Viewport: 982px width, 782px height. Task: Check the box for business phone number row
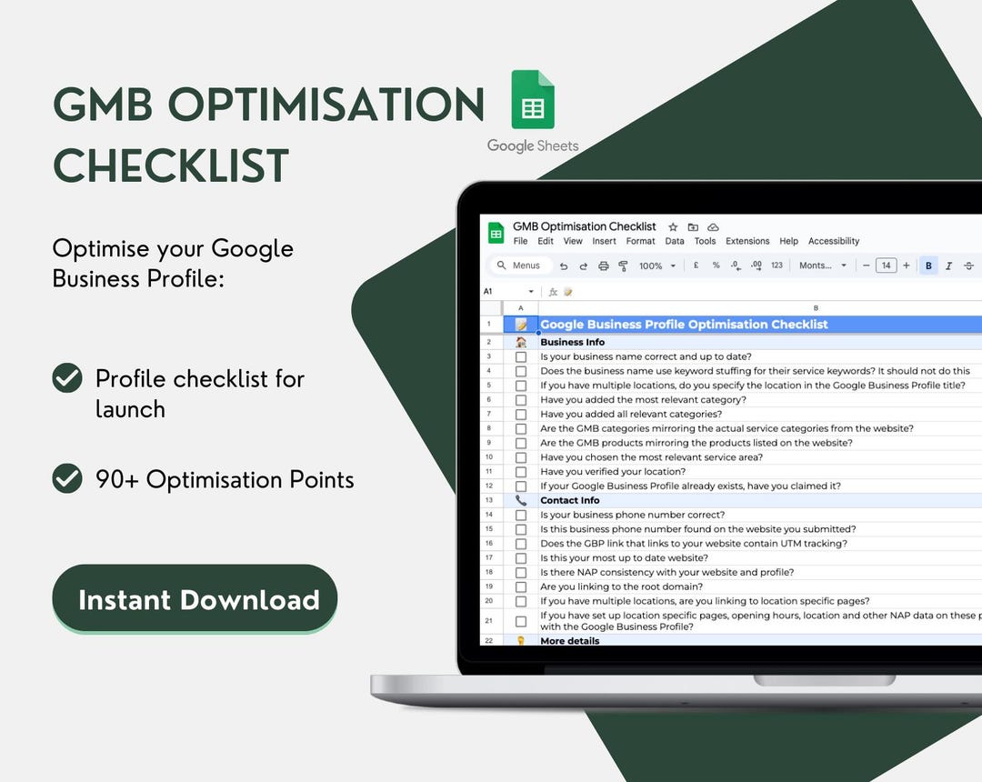(520, 515)
